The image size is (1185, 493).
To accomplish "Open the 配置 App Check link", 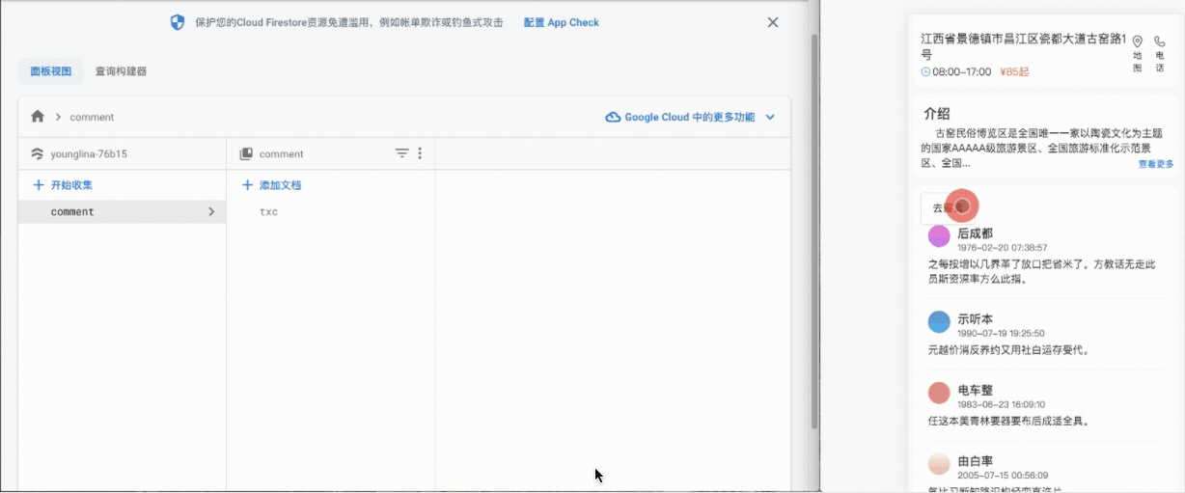I will 562,22.
